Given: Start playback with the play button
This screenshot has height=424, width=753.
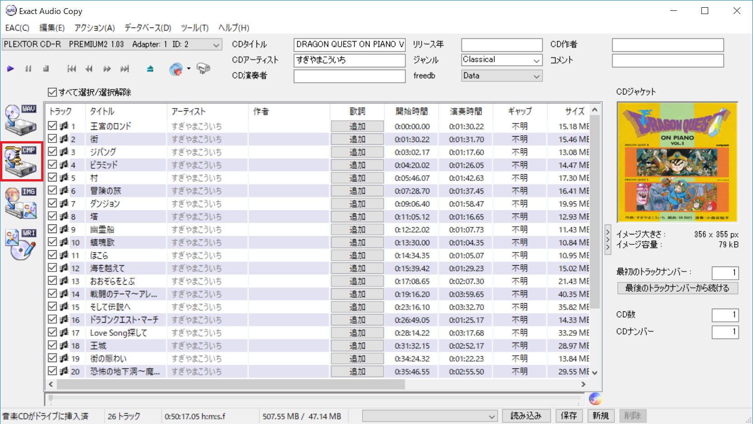Looking at the screenshot, I should click(x=10, y=69).
